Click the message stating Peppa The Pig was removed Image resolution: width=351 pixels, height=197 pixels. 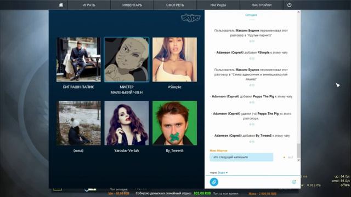click(252, 116)
